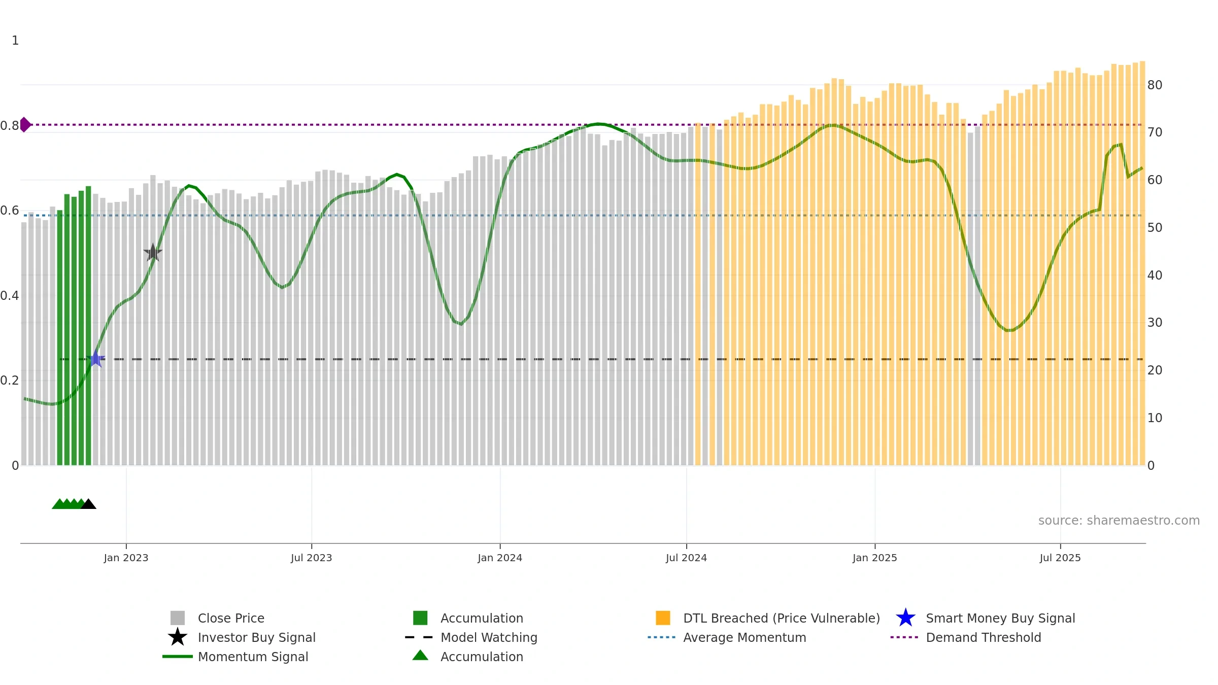Click the Jan 2023 tick label on time axis
Screen dimensions: 1218x685
[x=126, y=558]
